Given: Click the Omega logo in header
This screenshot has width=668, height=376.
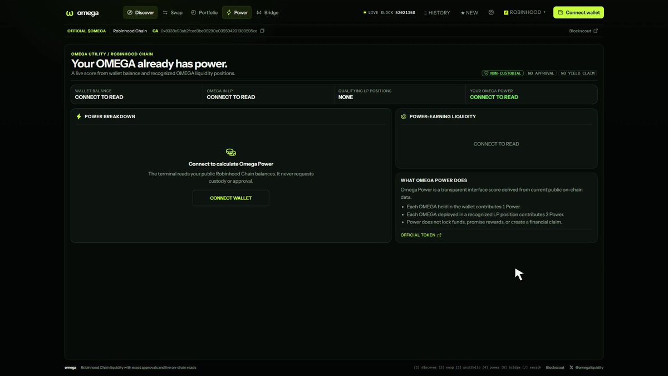Looking at the screenshot, I should pos(82,13).
